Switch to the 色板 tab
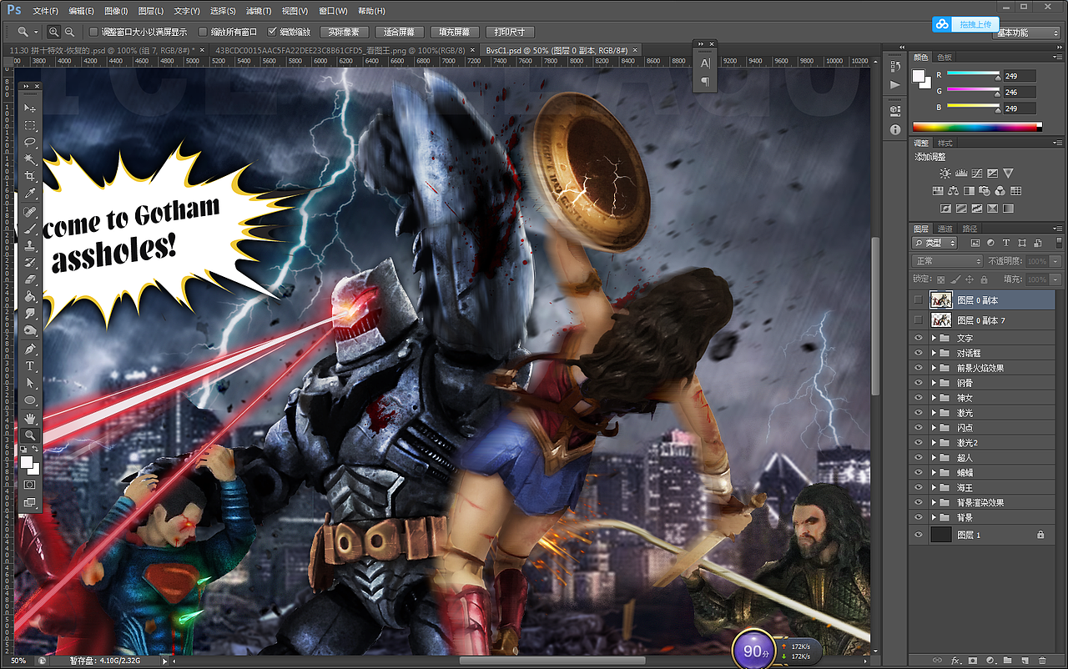 tap(945, 58)
